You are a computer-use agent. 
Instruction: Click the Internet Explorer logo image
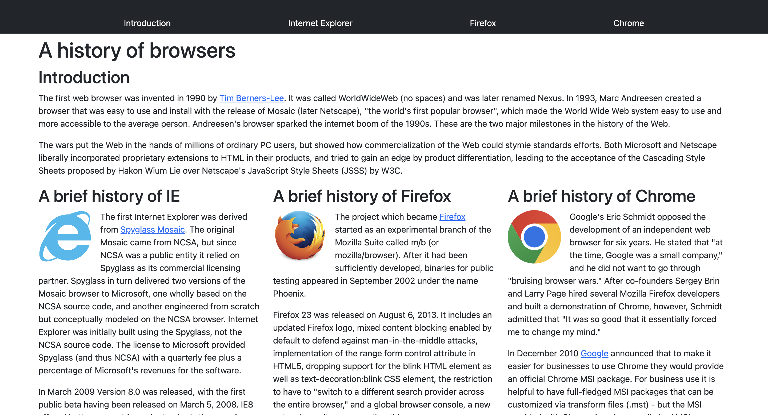tap(65, 236)
